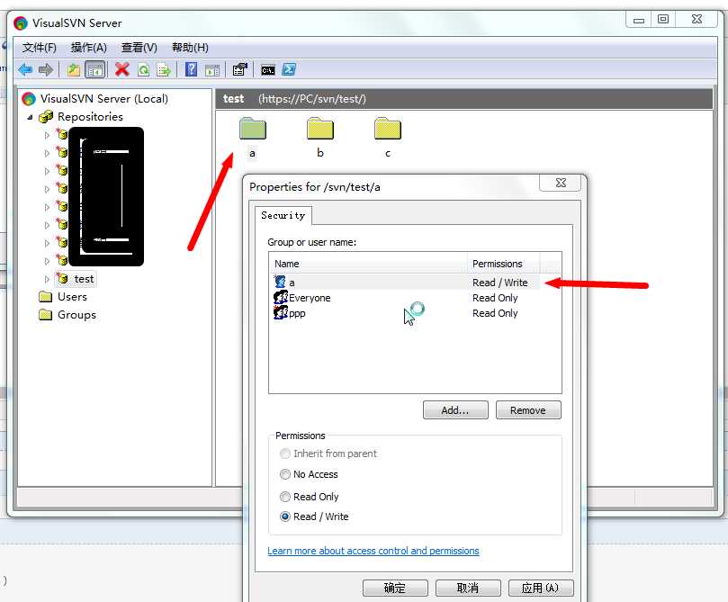Toggle the show/hide console tree icon

click(95, 70)
